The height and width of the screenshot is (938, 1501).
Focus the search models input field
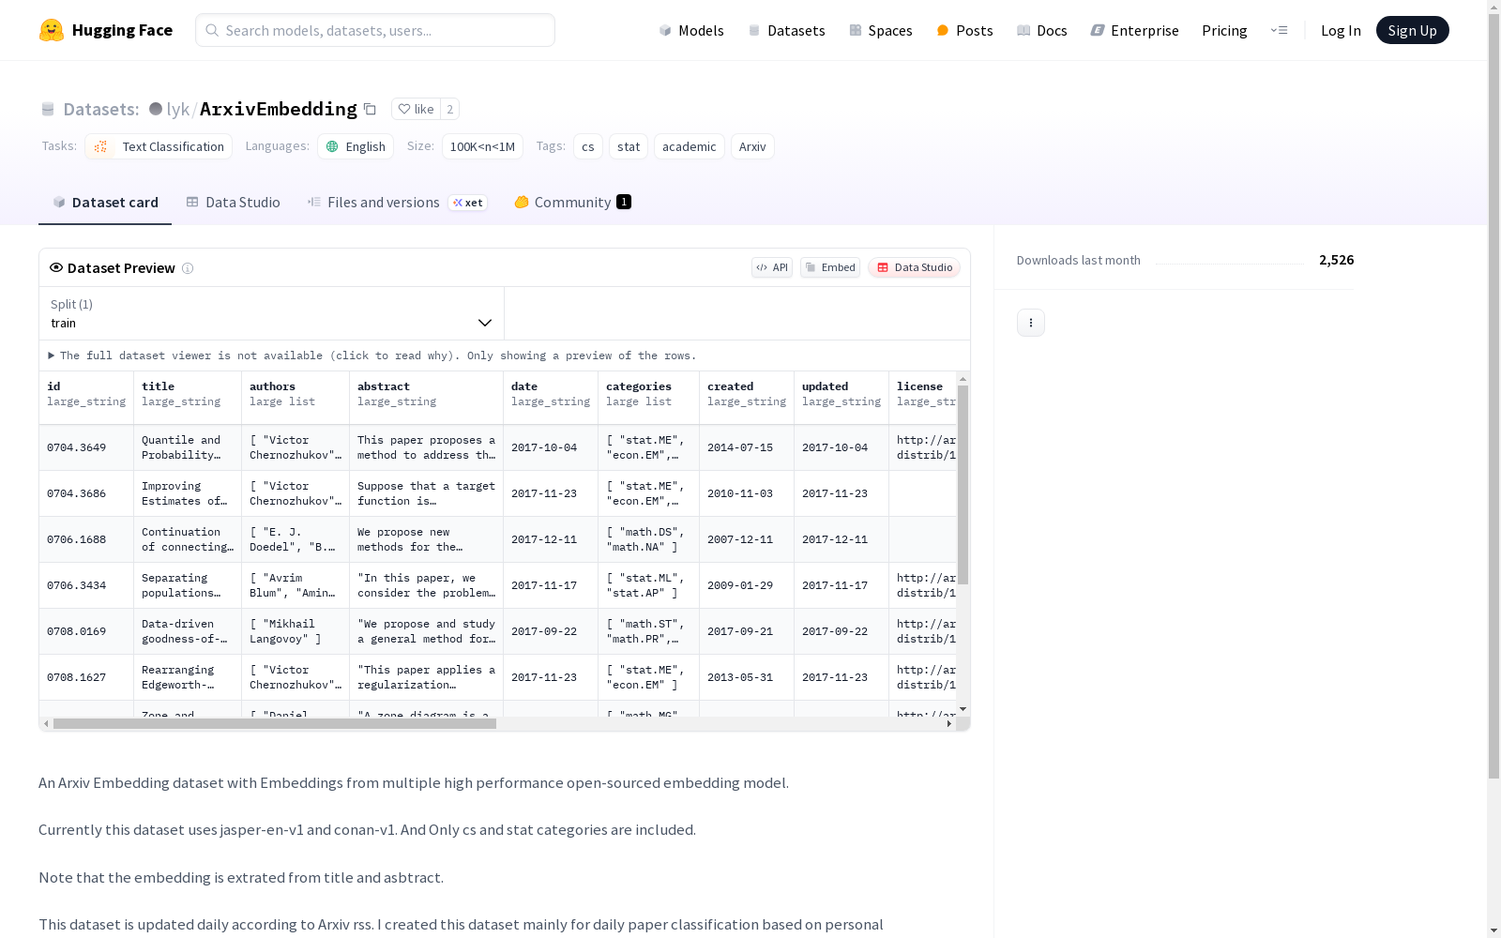(375, 30)
